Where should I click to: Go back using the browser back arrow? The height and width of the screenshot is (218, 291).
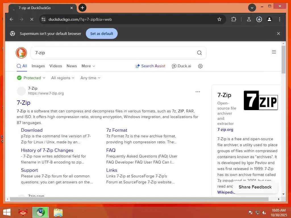tap(11, 19)
